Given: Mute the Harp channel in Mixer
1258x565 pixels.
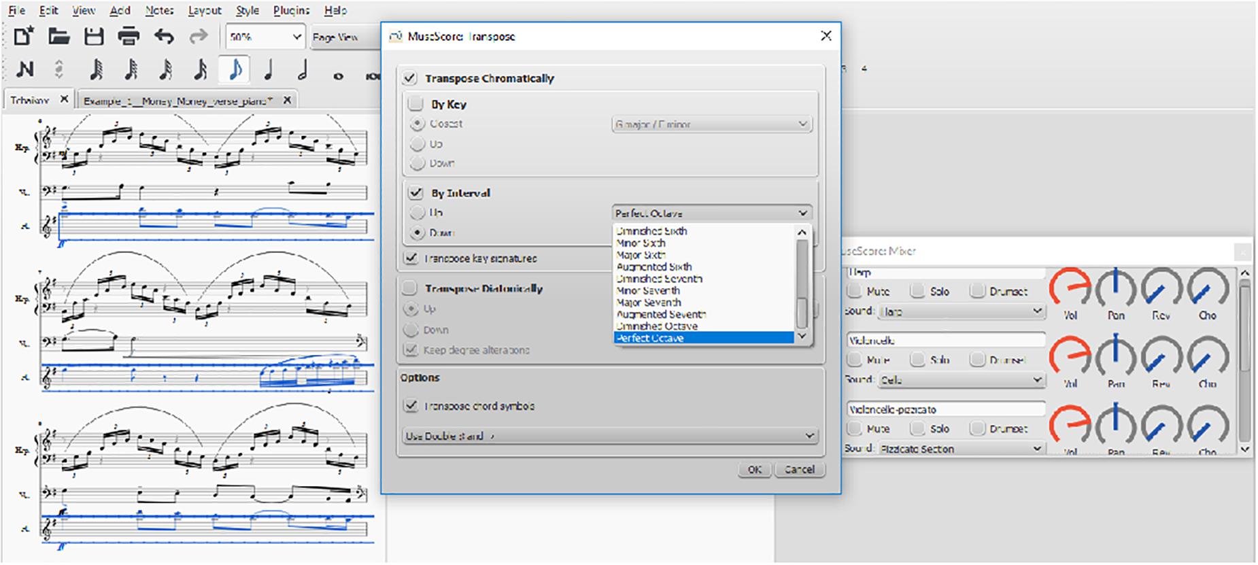Looking at the screenshot, I should pos(853,291).
